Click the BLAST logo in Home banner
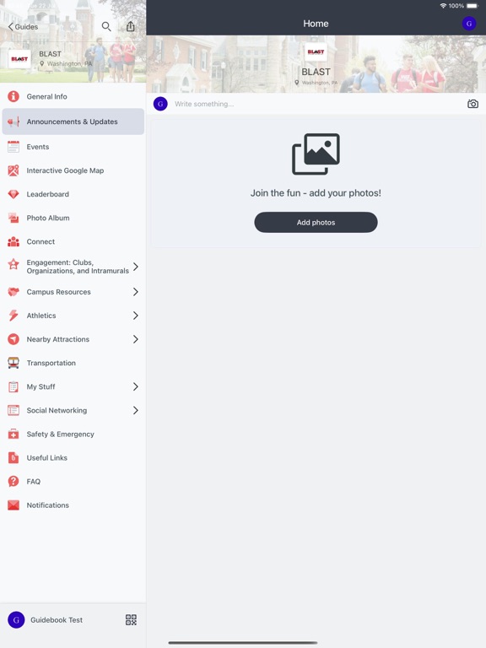Screen dimensions: 486x648 click(316, 51)
